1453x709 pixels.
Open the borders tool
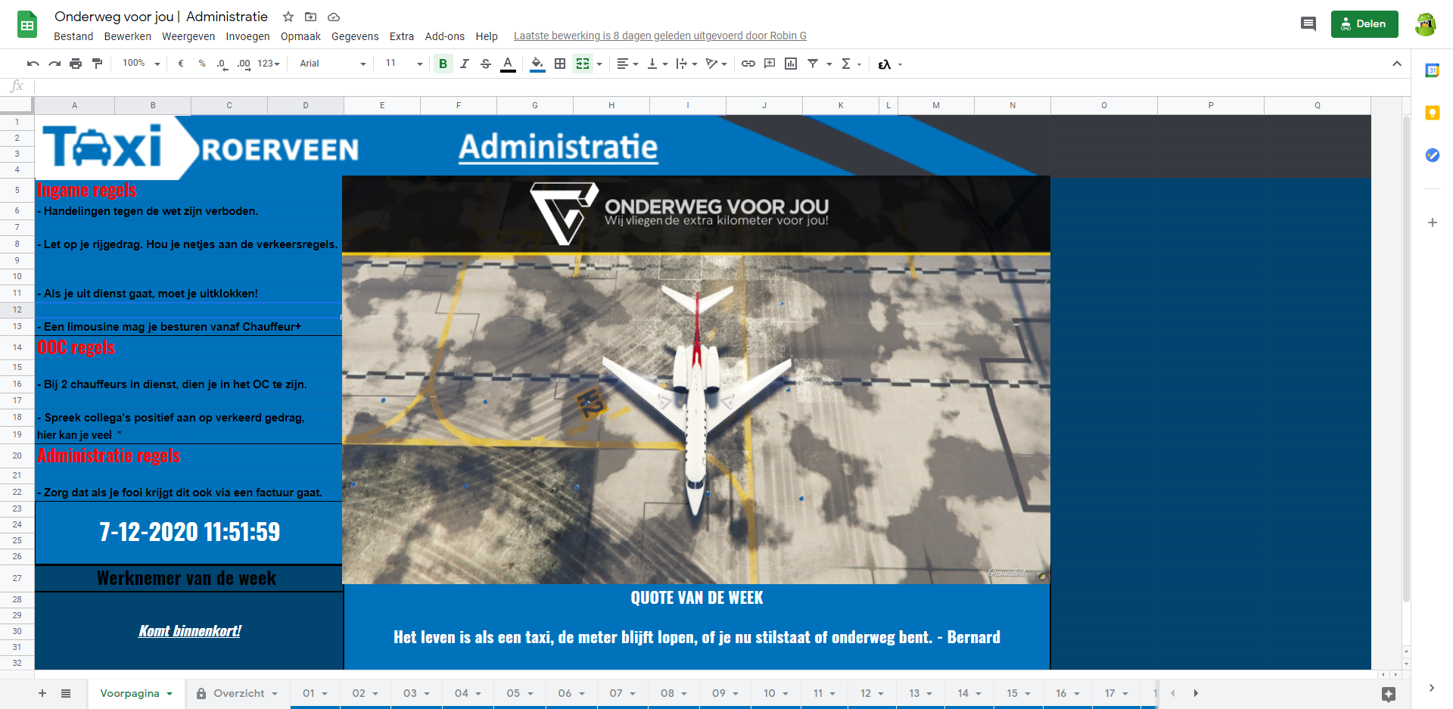coord(560,64)
